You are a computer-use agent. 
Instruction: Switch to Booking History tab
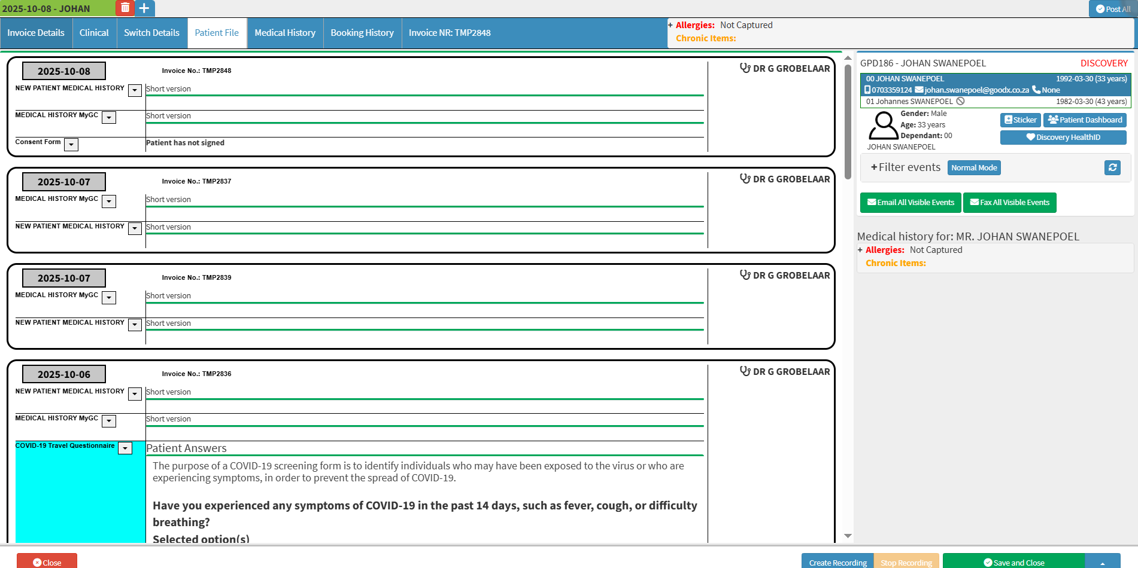[362, 33]
